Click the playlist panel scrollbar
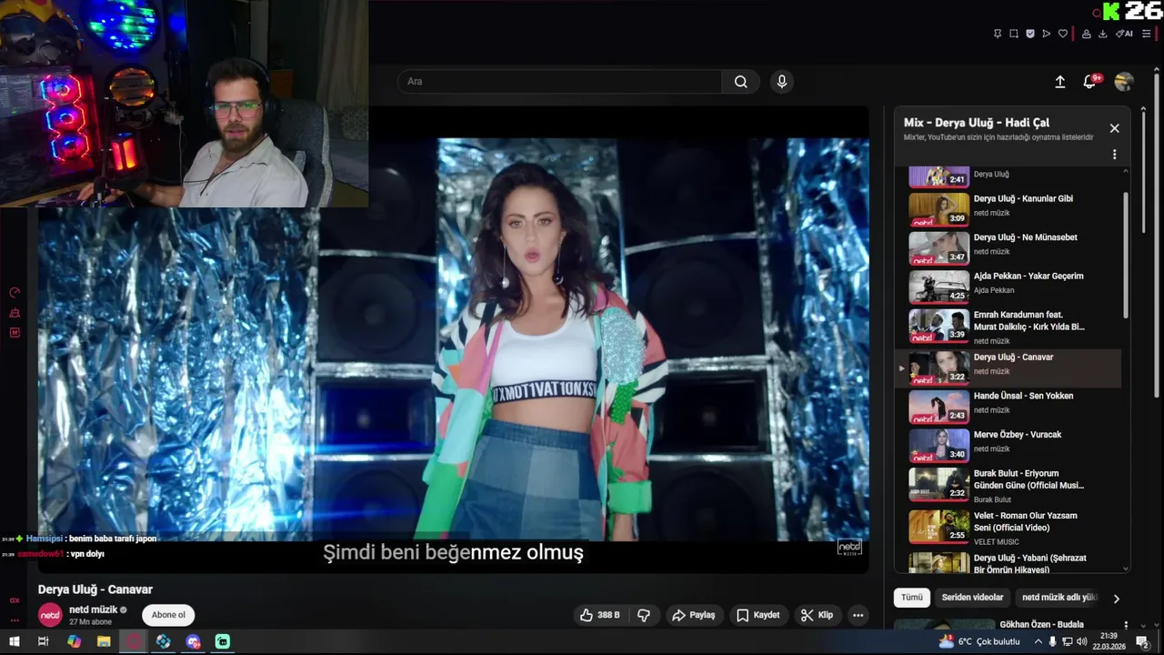This screenshot has width=1164, height=655. pos(1126,255)
